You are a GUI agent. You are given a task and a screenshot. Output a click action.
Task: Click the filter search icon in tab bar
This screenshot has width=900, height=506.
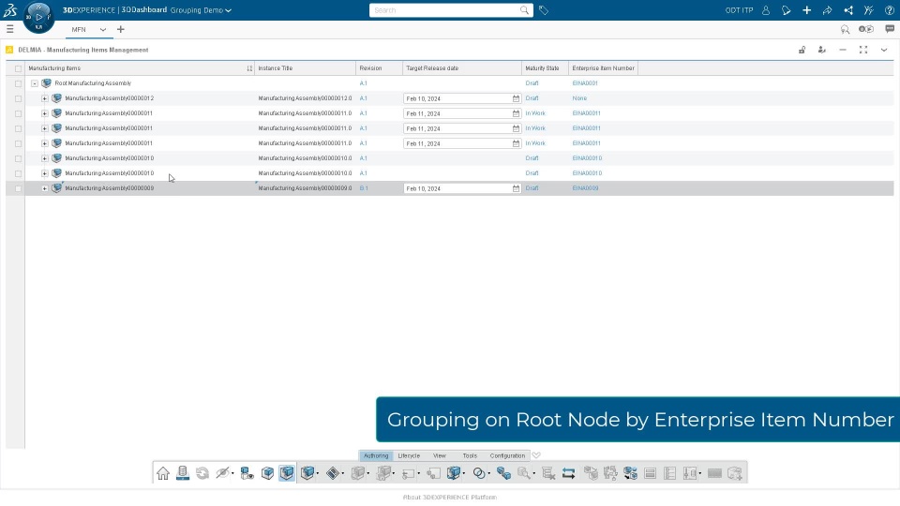click(x=845, y=29)
